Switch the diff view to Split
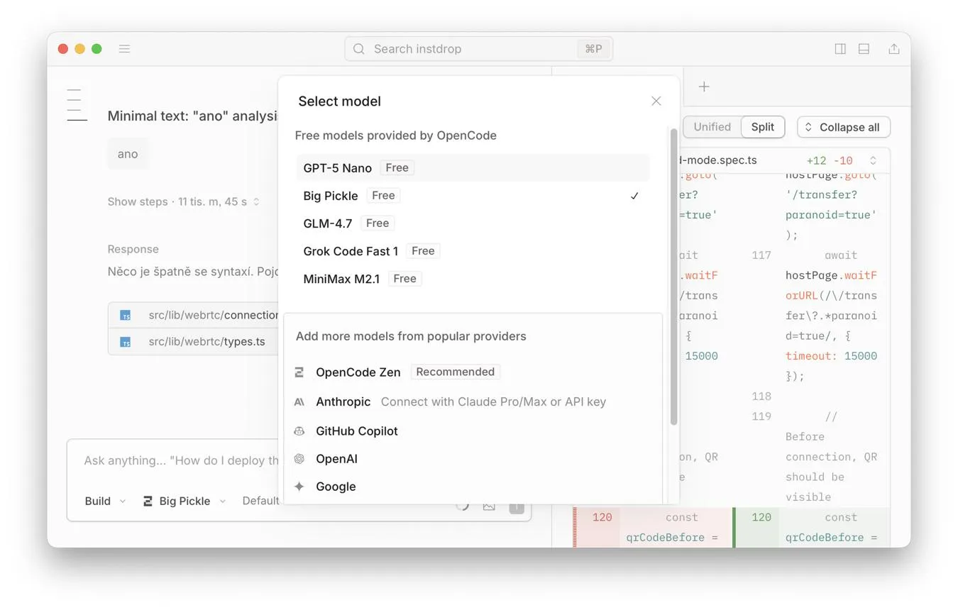958x610 pixels. point(763,127)
